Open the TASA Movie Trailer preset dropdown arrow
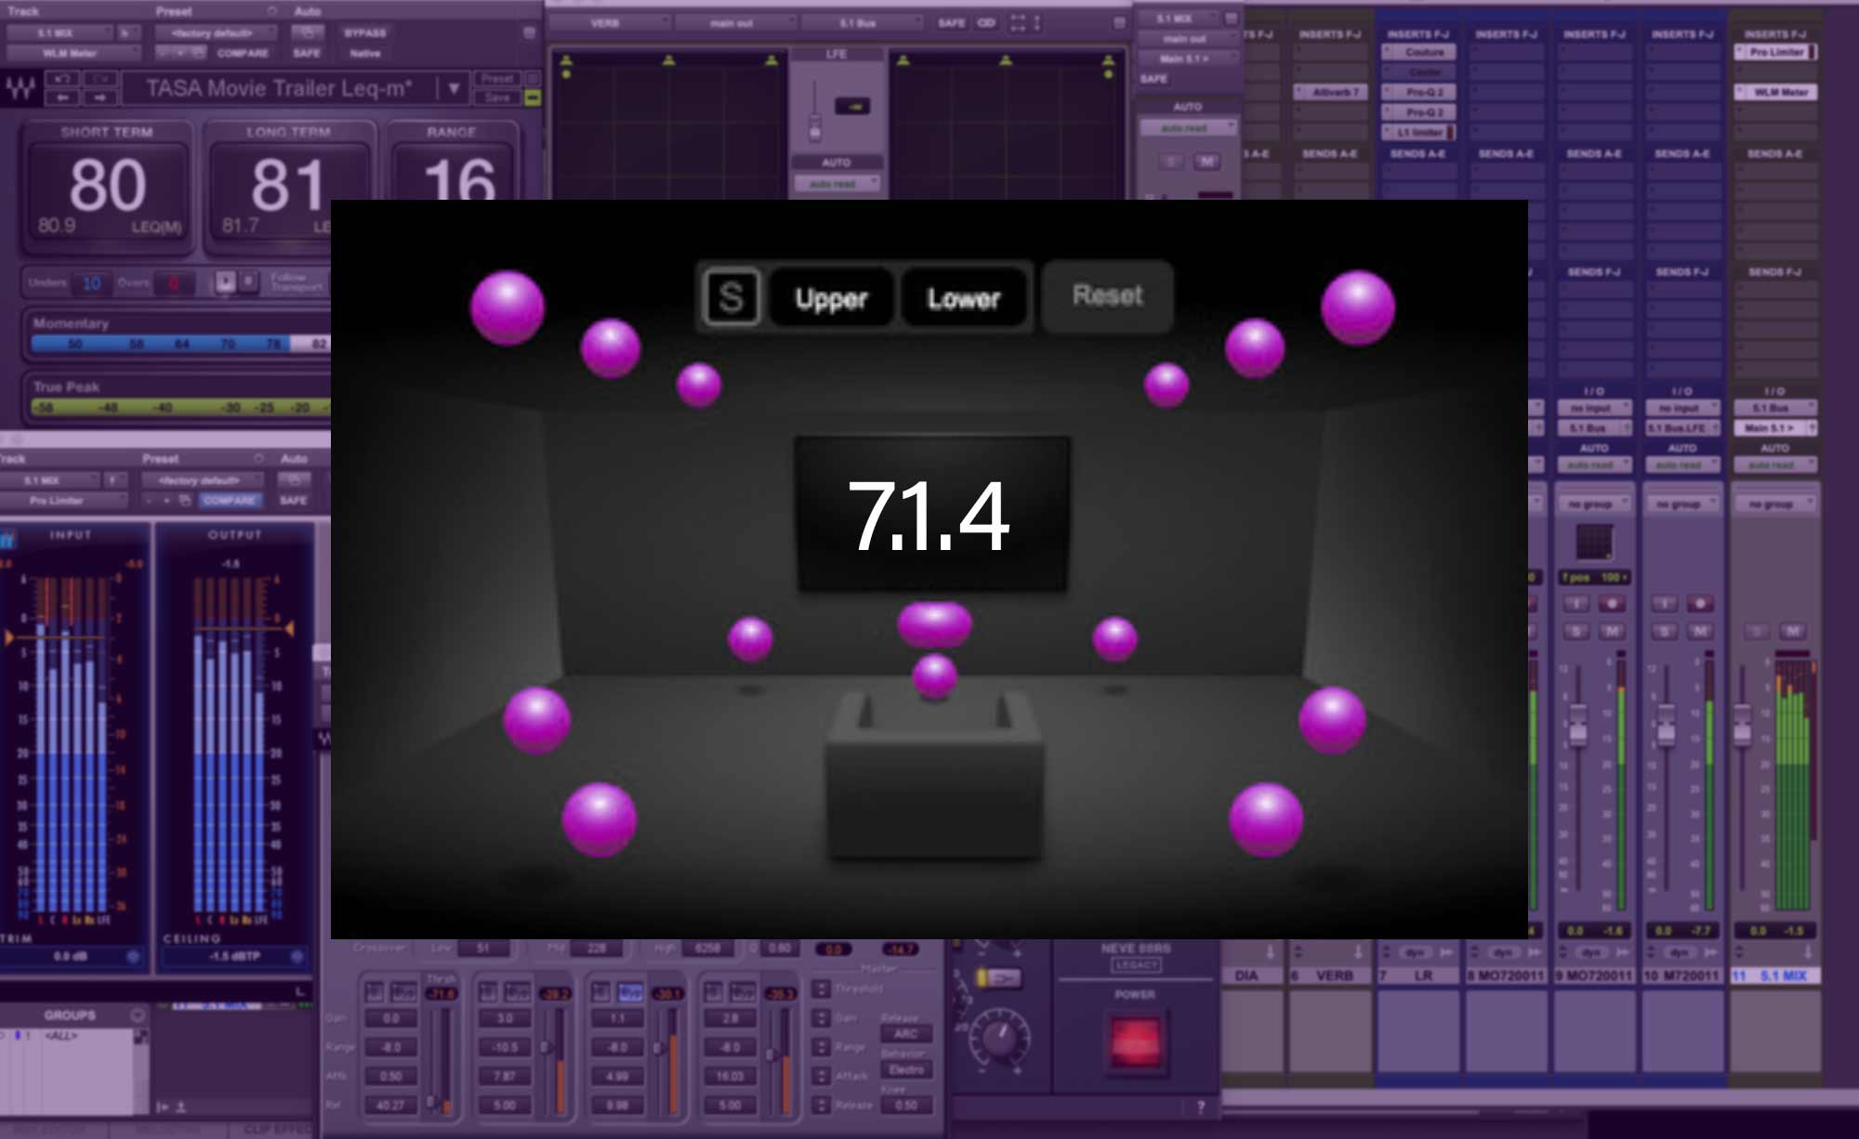Viewport: 1859px width, 1139px height. 454,89
